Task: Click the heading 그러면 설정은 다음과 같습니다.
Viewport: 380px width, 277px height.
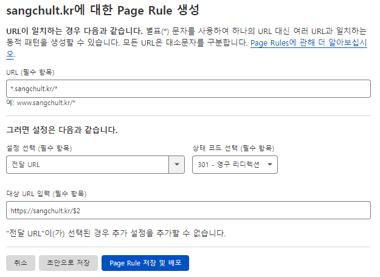Action: point(62,130)
